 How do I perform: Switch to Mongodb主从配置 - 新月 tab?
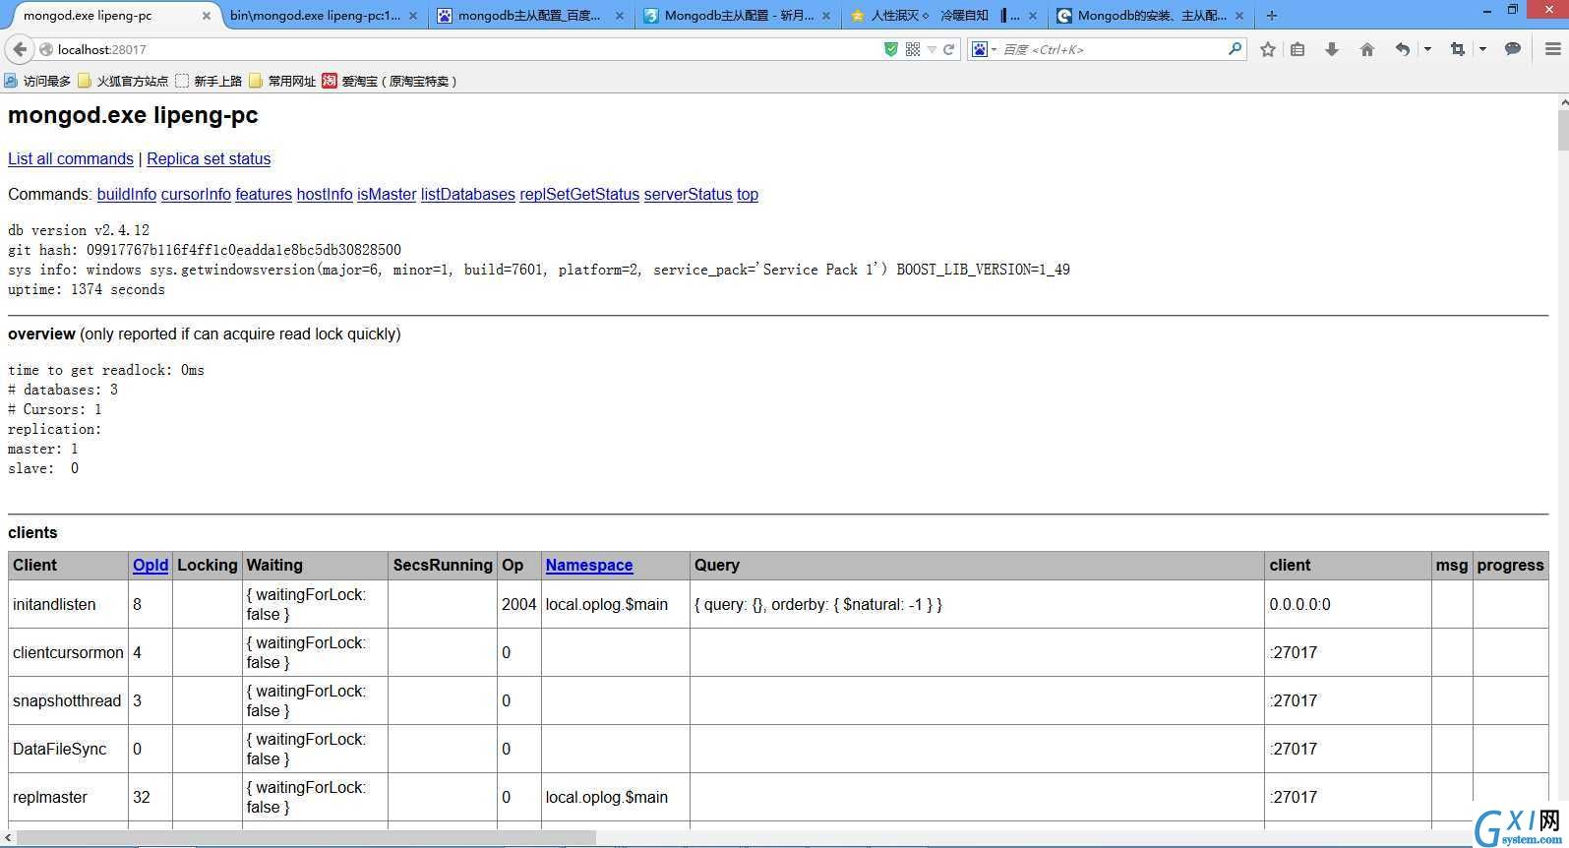(739, 16)
